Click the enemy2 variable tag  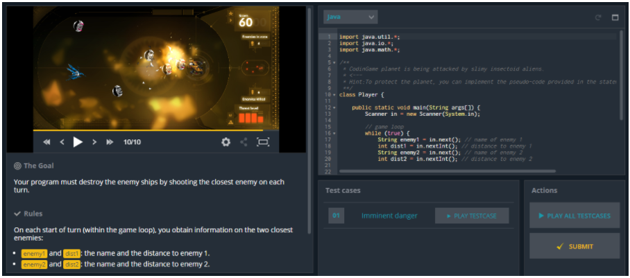pyautogui.click(x=35, y=264)
